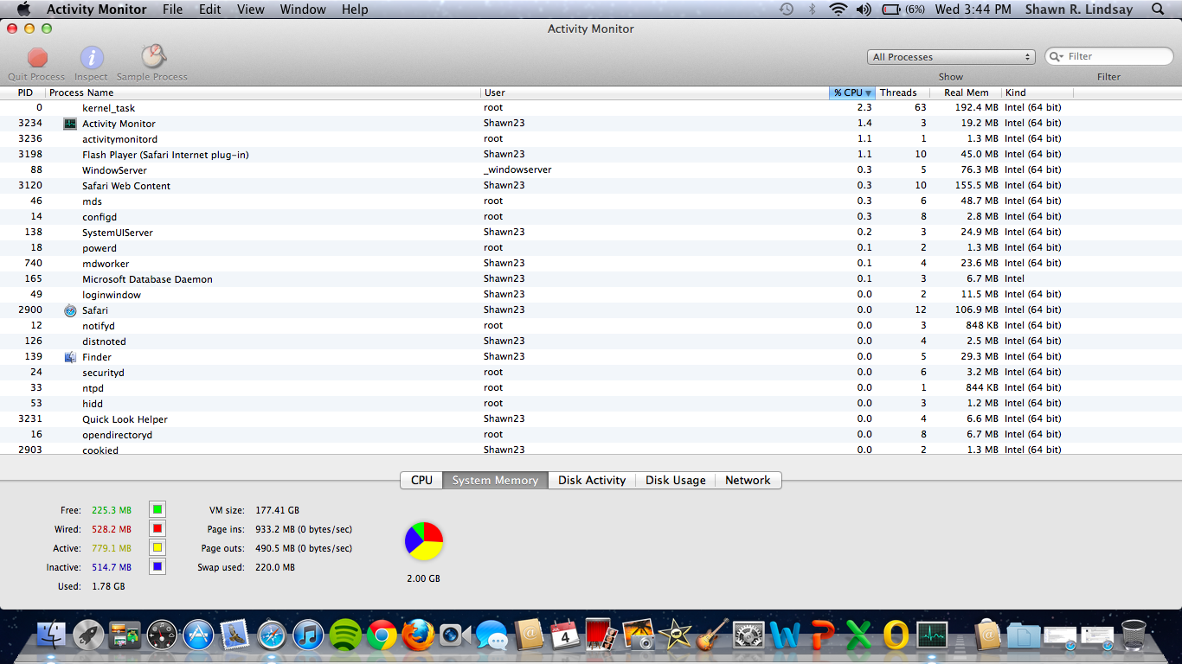Open System Preferences from the Dock
Viewport: 1182px width, 664px height.
pos(748,635)
